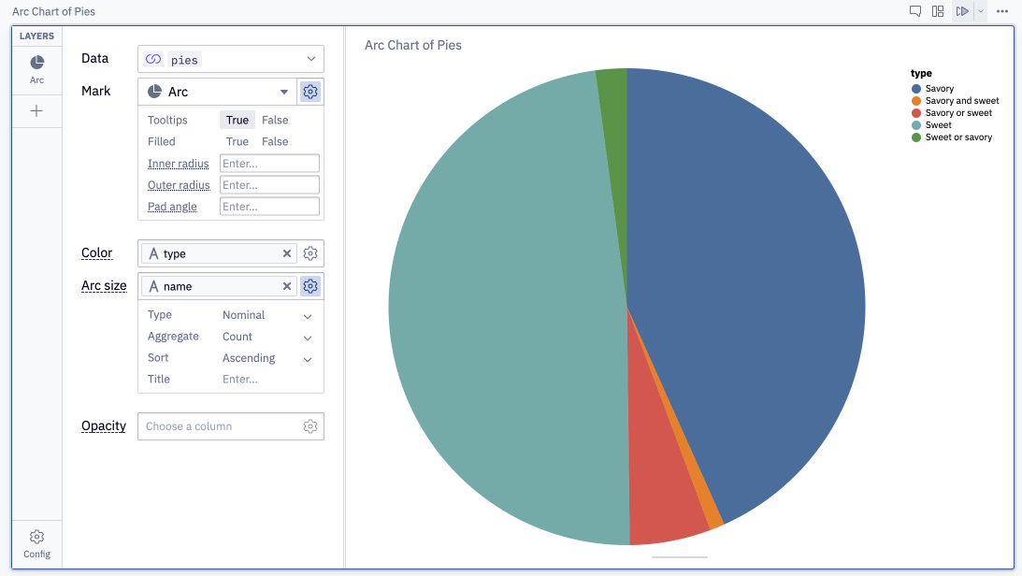The image size is (1022, 576).
Task: Open the Arc mark type dropdown
Action: [218, 92]
